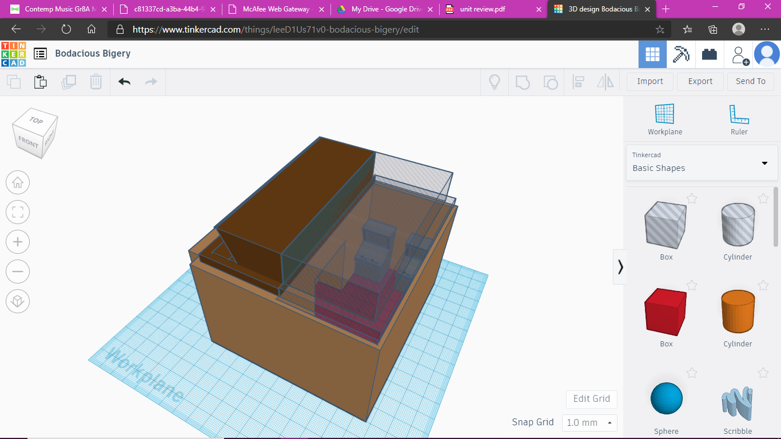
Task: Click the TOP face of view cube
Action: tap(36, 121)
